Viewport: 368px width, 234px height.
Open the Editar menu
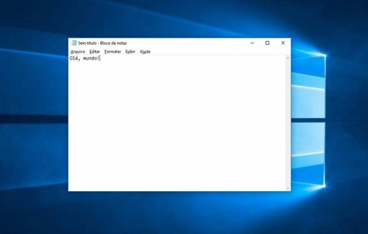tap(95, 52)
